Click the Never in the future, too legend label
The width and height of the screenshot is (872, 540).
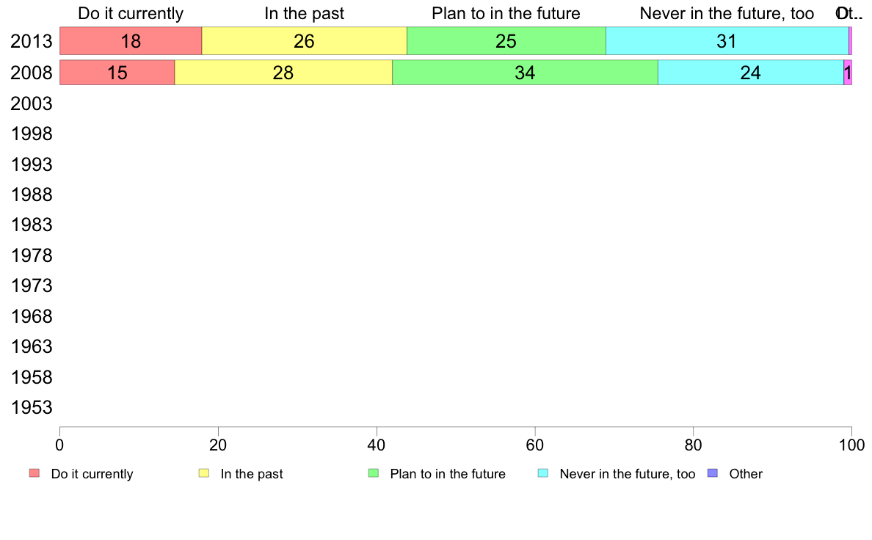pos(628,474)
